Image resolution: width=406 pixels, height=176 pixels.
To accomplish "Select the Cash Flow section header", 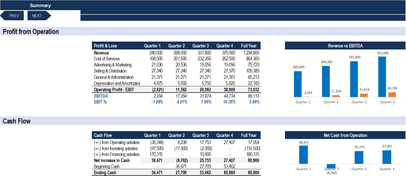I will [x=16, y=121].
